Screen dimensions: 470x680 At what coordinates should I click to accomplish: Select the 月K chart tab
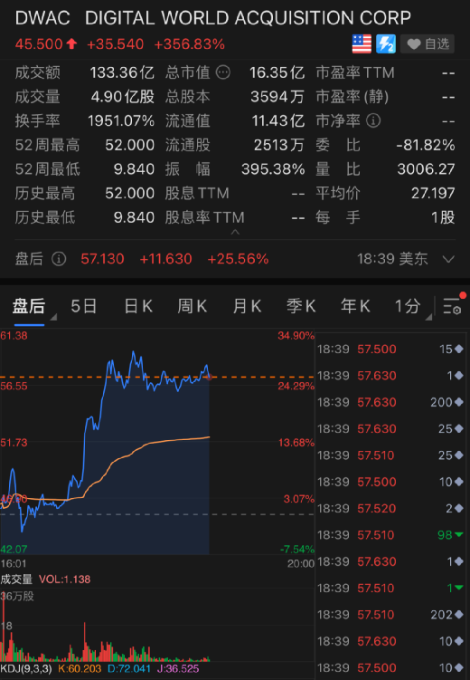pos(247,306)
